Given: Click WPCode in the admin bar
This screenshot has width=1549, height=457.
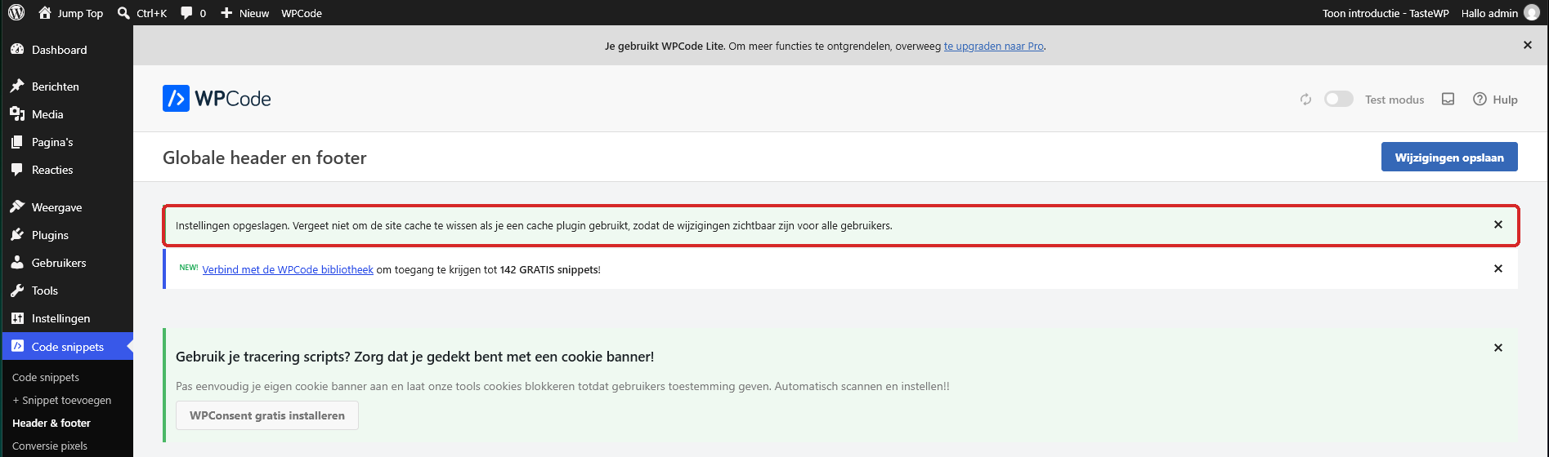Looking at the screenshot, I should (x=302, y=13).
